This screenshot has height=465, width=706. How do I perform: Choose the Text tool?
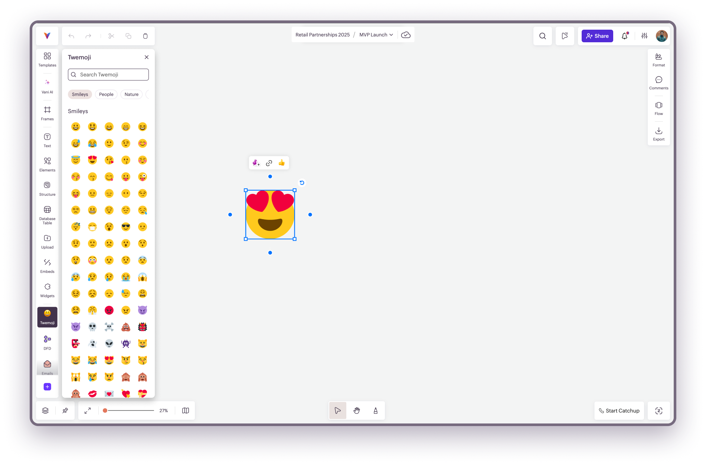[47, 141]
